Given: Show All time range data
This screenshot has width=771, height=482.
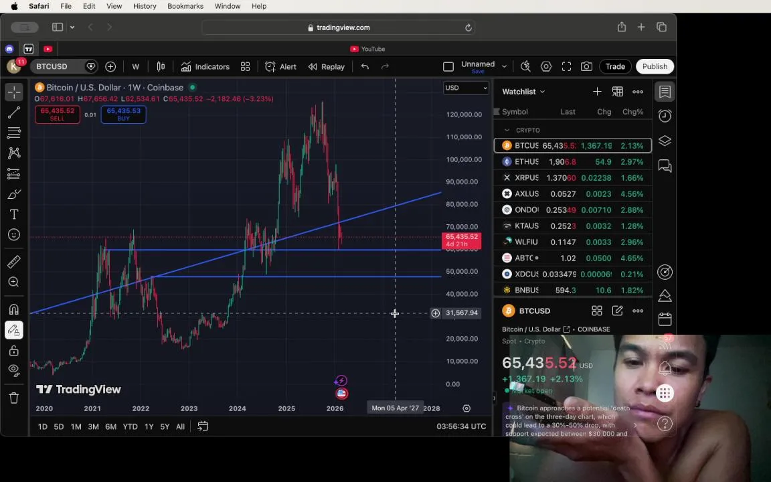Looking at the screenshot, I should pos(181,426).
